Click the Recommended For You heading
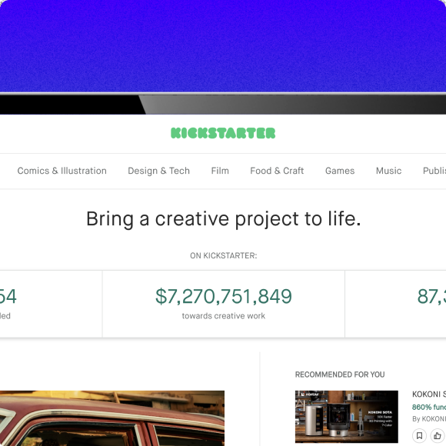Viewport: 446px width, 446px height. [x=340, y=374]
